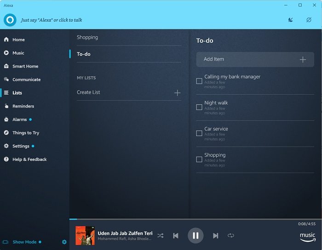Click the Show Mode screen icon
Image resolution: width=322 pixels, height=250 pixels.
(x=5, y=242)
